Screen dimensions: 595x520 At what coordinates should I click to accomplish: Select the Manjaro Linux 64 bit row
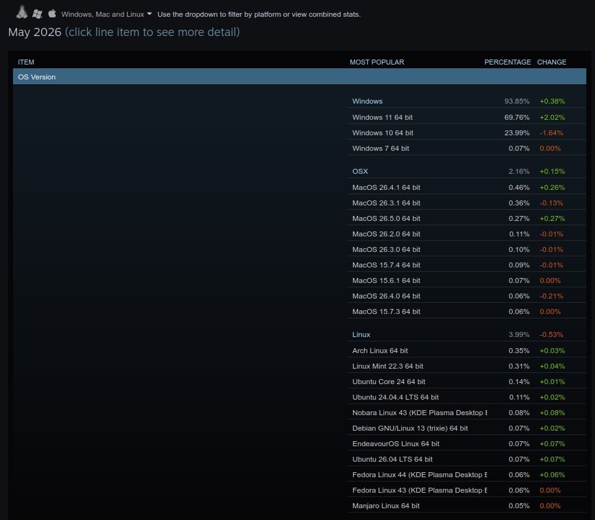pyautogui.click(x=467, y=506)
